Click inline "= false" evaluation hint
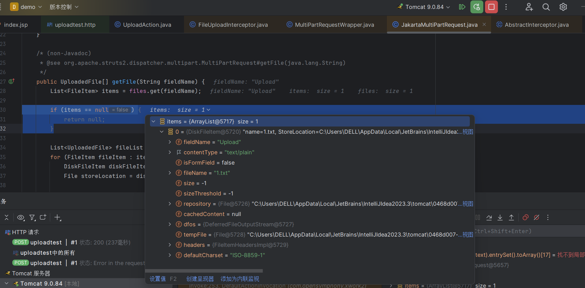Image resolution: width=585 pixels, height=288 pixels. click(120, 110)
